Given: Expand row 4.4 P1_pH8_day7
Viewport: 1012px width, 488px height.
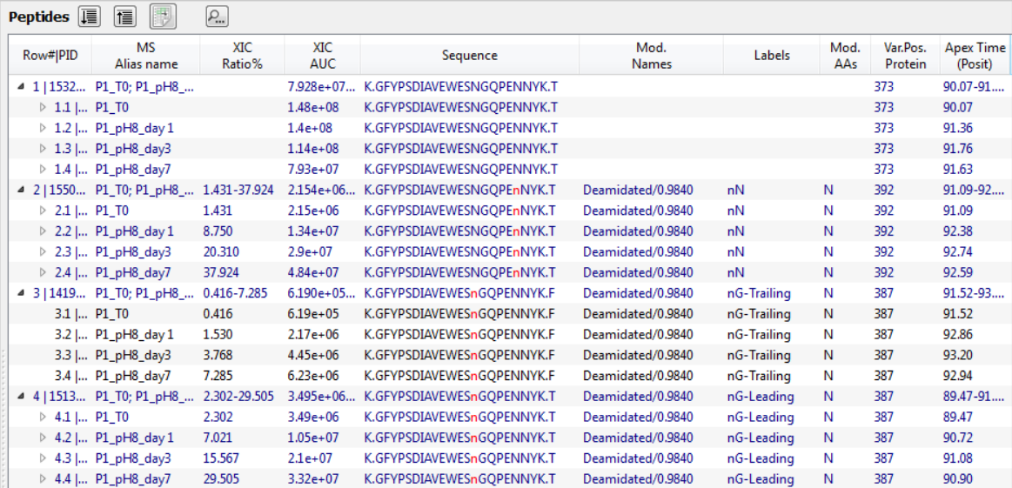Looking at the screenshot, I should coord(44,479).
